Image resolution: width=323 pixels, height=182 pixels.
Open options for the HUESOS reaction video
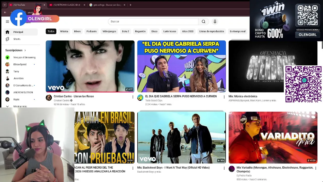133,168
